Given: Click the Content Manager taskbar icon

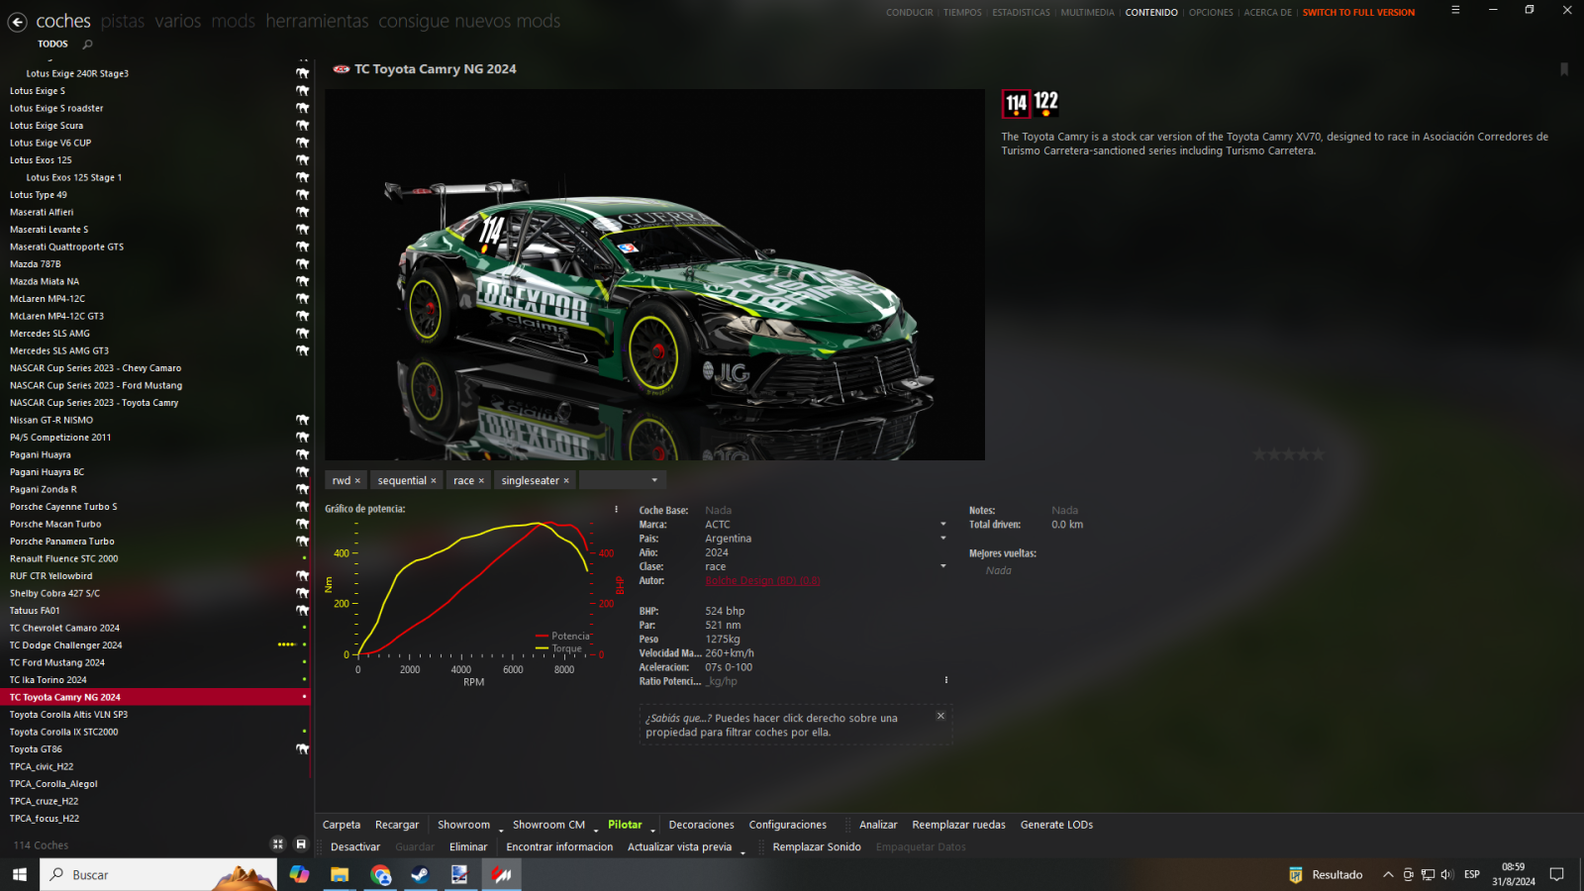Looking at the screenshot, I should click(x=502, y=874).
